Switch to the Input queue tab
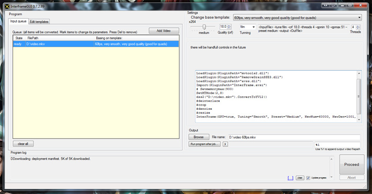 (x=18, y=21)
